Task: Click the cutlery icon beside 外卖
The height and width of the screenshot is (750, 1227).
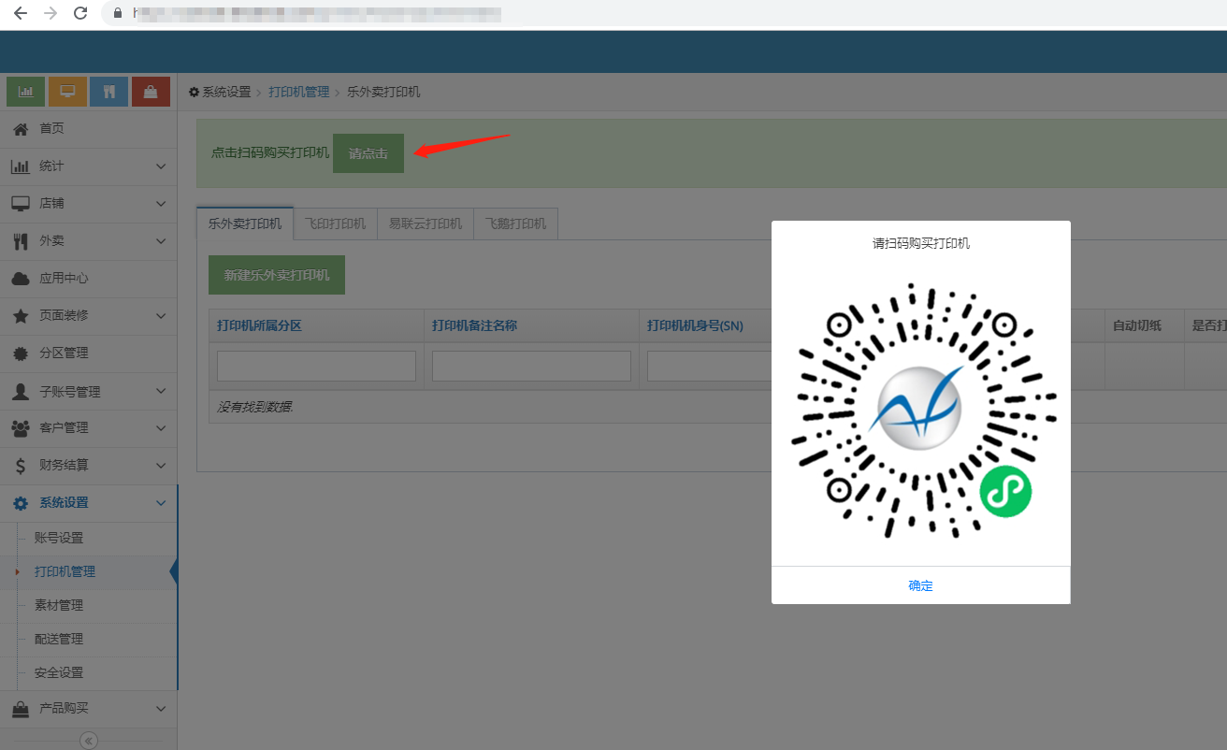Action: click(21, 240)
